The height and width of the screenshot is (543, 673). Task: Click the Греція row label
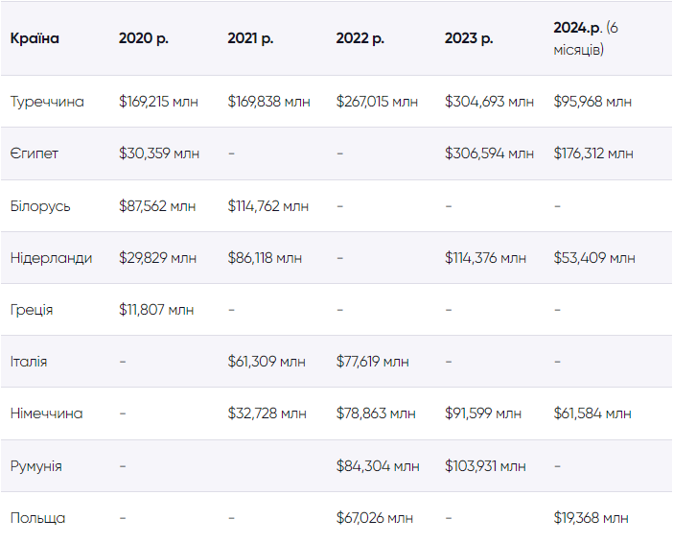[32, 310]
